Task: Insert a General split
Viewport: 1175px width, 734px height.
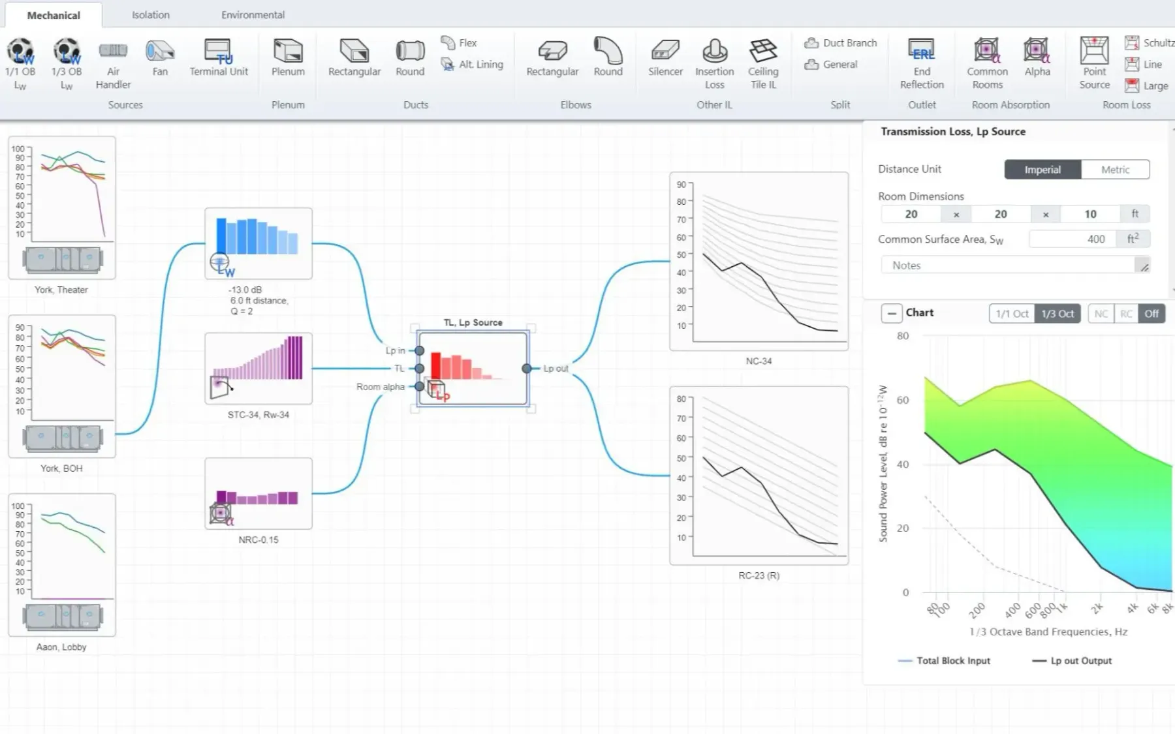Action: pyautogui.click(x=831, y=65)
